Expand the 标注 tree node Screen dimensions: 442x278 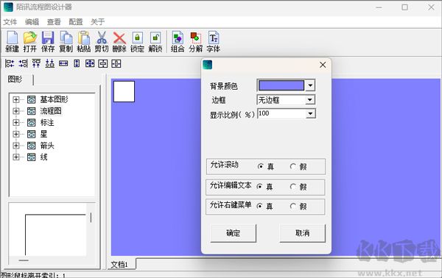pyautogui.click(x=16, y=122)
